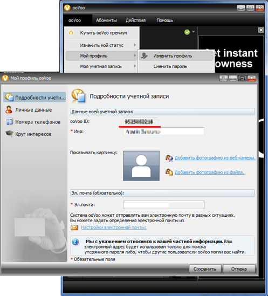Select Подробности учетн... sidebar section

pos(35,98)
